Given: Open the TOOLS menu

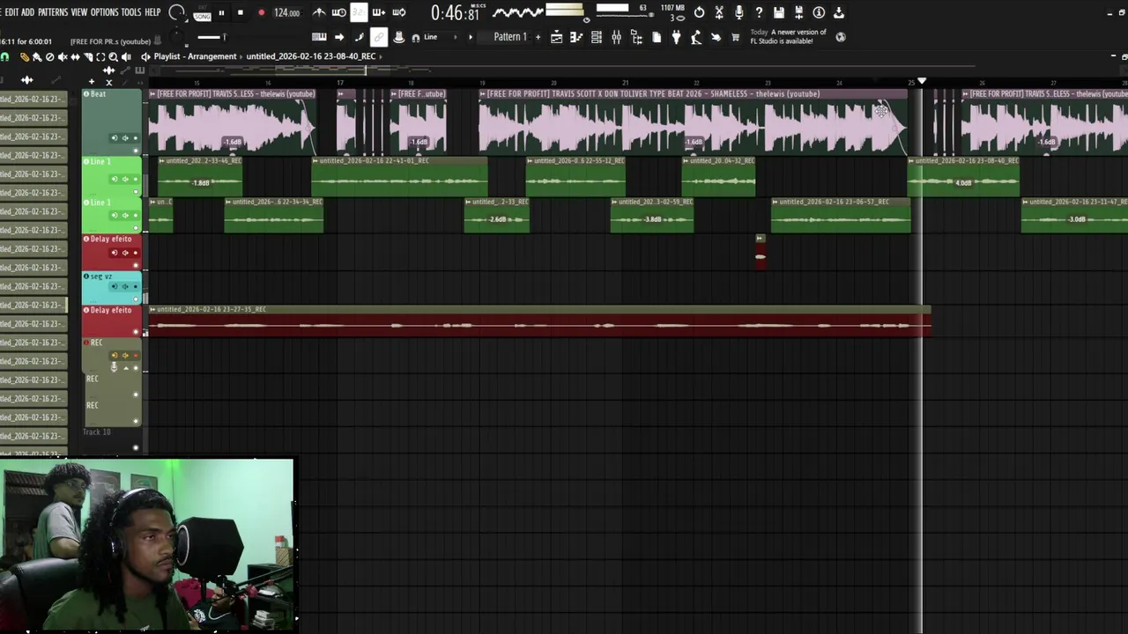Looking at the screenshot, I should [130, 12].
